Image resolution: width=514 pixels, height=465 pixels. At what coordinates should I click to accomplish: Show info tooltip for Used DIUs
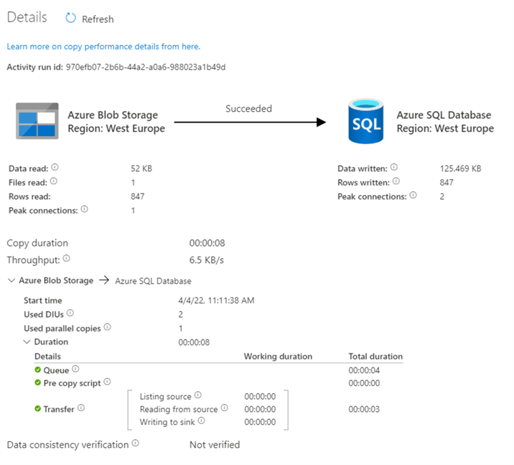70,313
